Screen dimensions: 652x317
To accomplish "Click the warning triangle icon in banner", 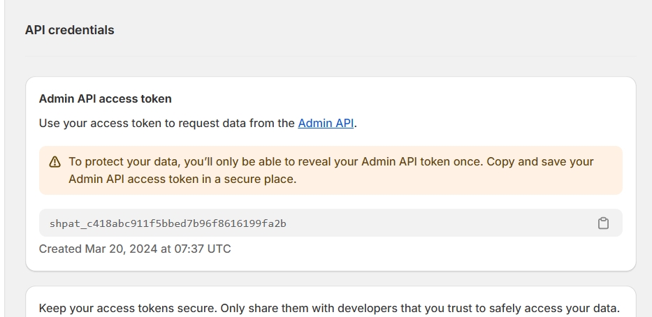I will coord(55,161).
